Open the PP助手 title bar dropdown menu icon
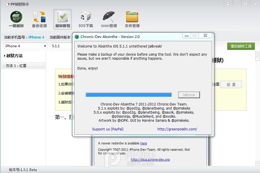 (x=228, y=4)
